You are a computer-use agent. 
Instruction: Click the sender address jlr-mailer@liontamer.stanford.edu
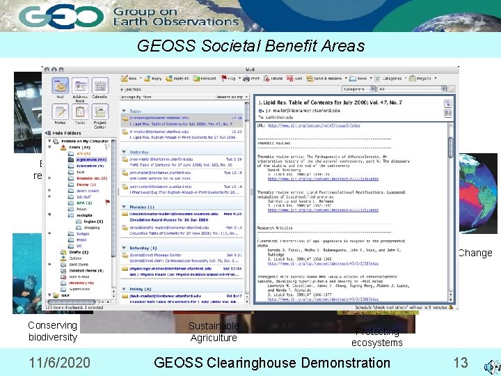pyautogui.click(x=303, y=111)
